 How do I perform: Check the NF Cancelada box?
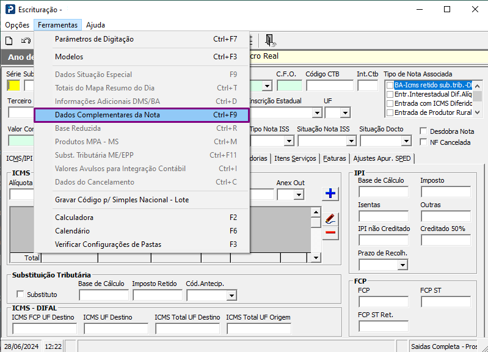tap(423, 142)
